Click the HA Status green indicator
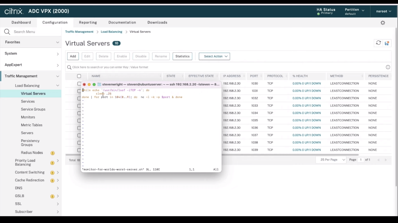This screenshot has width=398, height=223. 318,14
